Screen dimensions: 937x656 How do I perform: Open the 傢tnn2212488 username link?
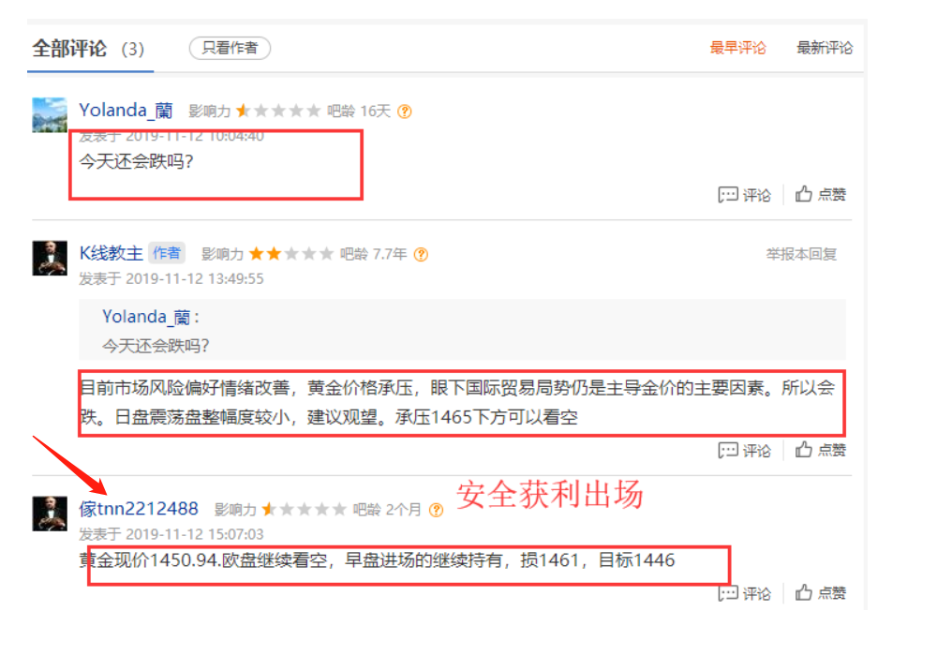[139, 509]
